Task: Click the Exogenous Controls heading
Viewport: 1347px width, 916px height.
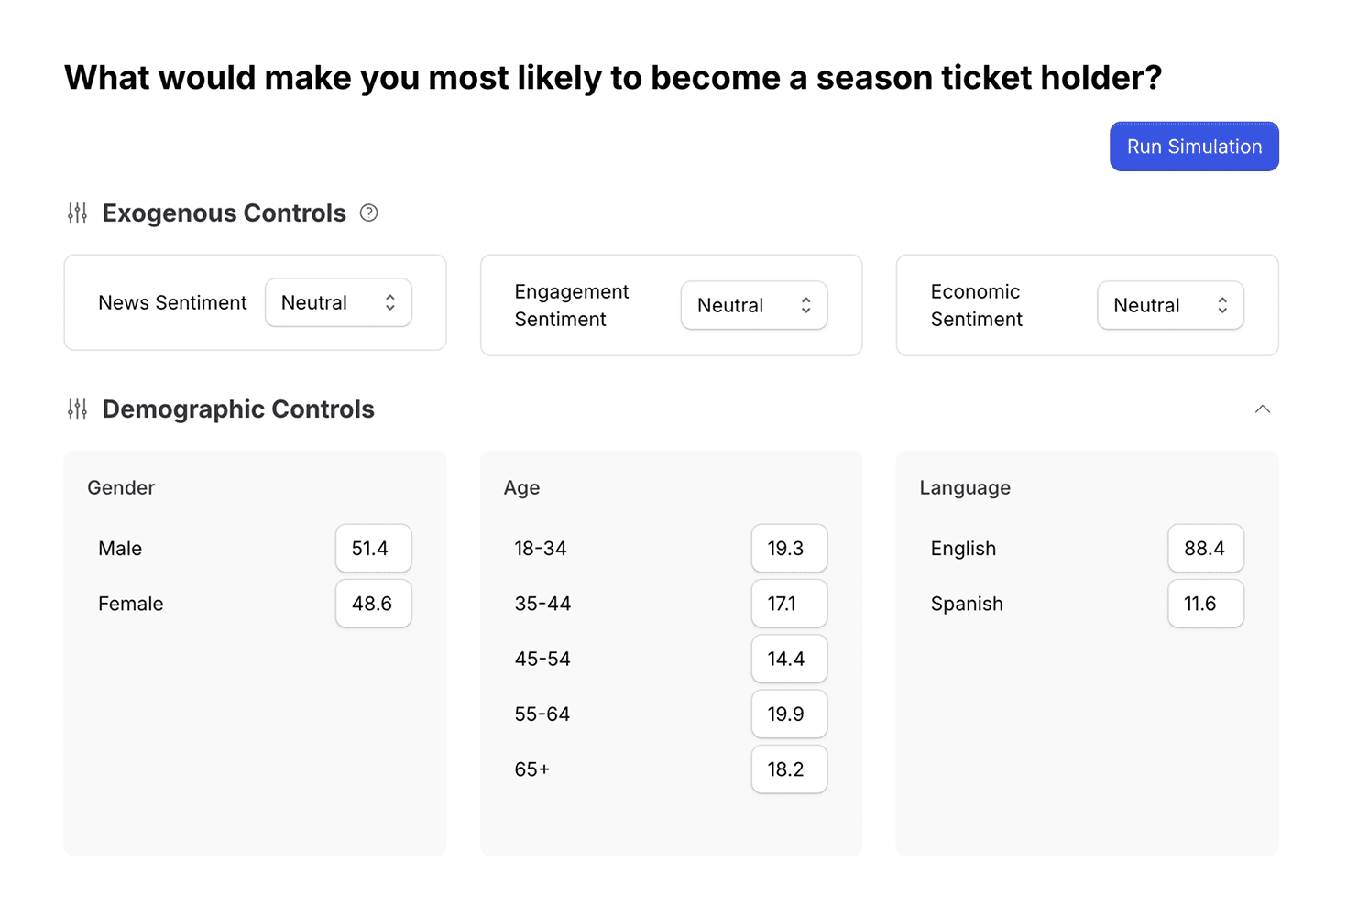Action: point(224,213)
